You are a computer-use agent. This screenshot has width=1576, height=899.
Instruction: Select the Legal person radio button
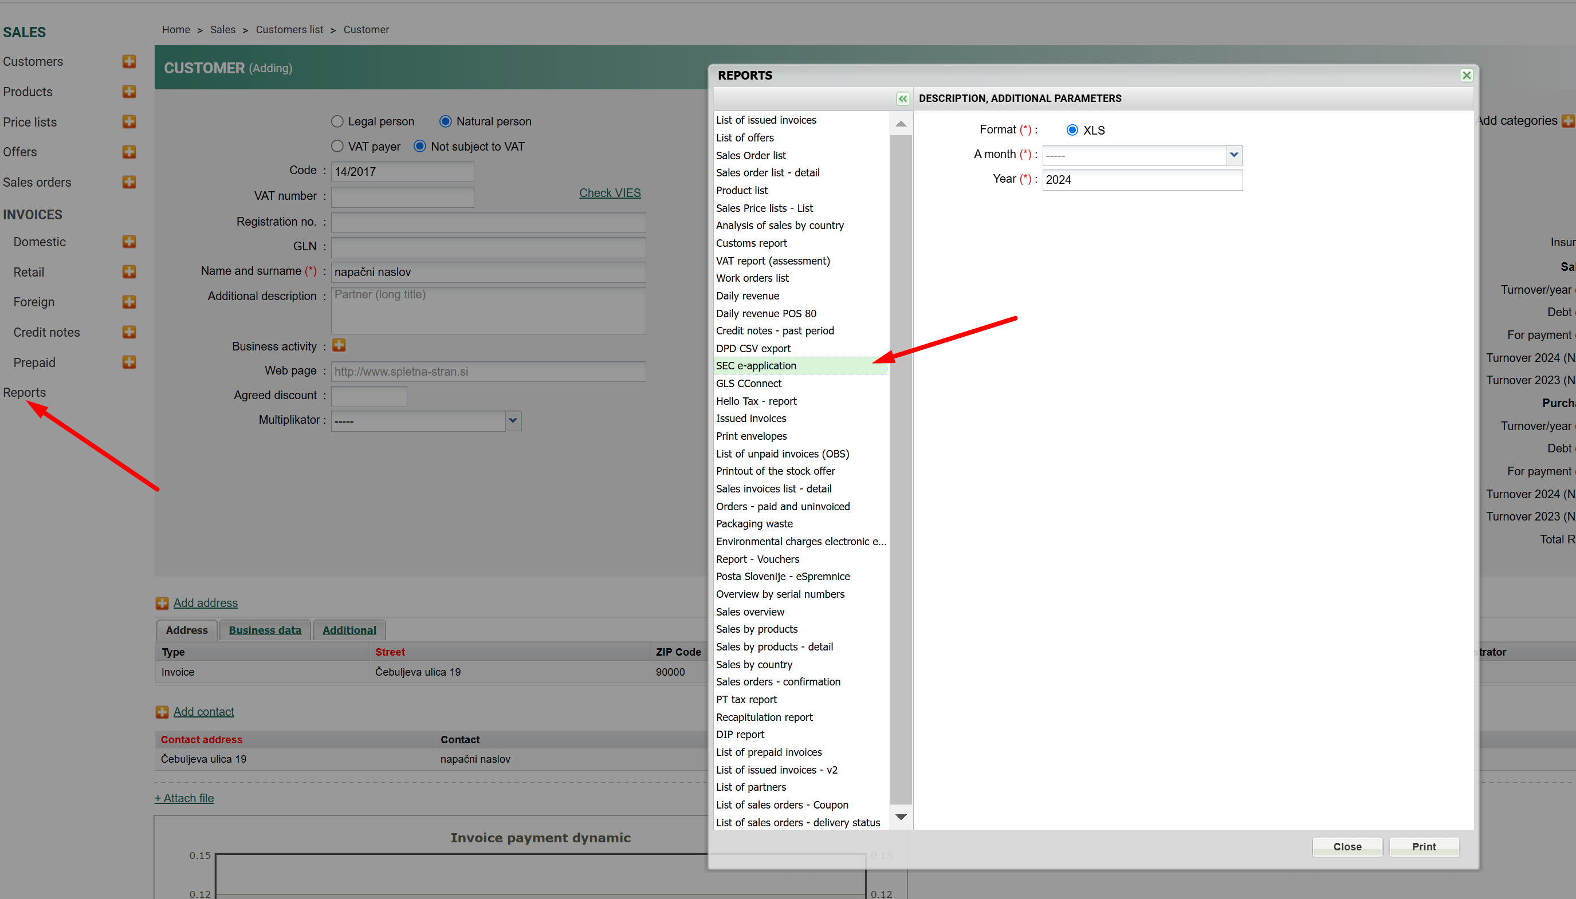click(x=337, y=121)
